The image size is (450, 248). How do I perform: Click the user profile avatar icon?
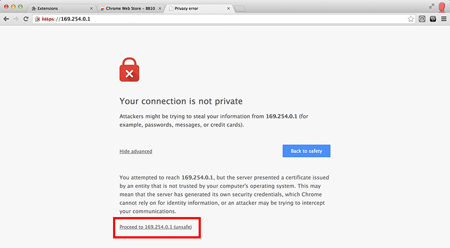tap(442, 7)
